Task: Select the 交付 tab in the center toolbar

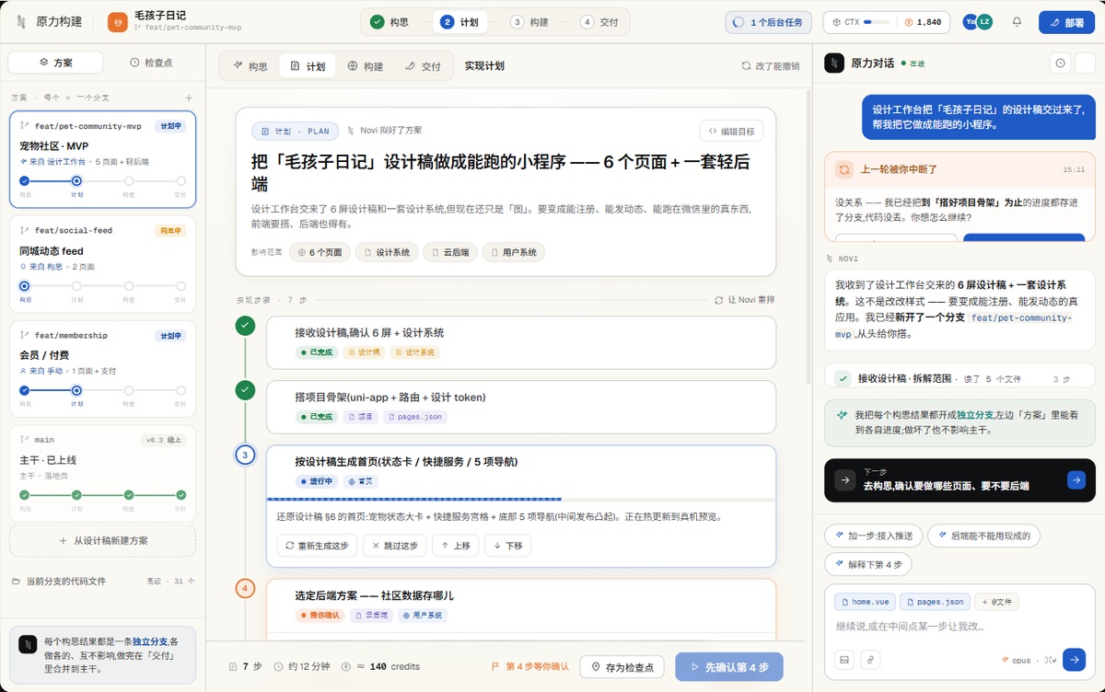Action: 423,66
